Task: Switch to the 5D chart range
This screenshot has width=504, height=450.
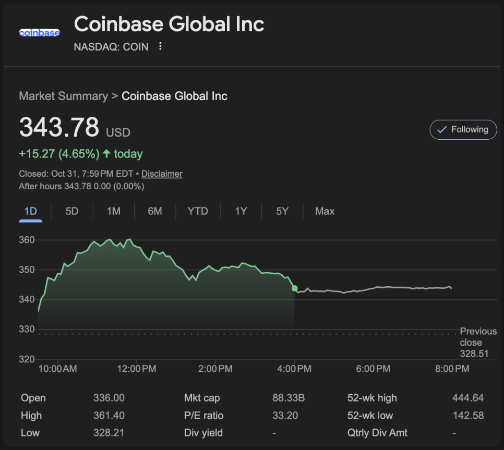Action: [x=72, y=211]
